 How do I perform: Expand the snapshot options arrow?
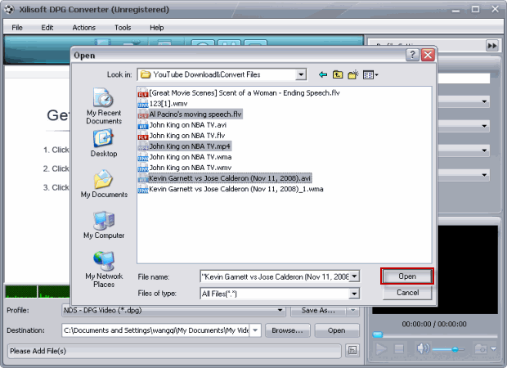pos(493,349)
